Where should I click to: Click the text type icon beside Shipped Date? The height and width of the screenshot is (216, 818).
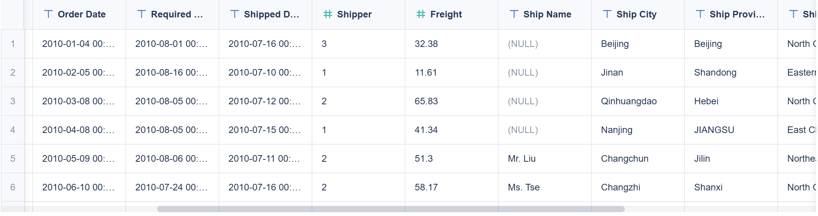tap(235, 14)
